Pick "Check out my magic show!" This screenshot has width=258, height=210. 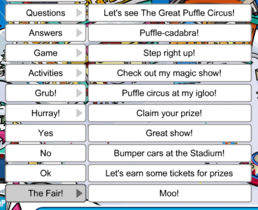[169, 73]
